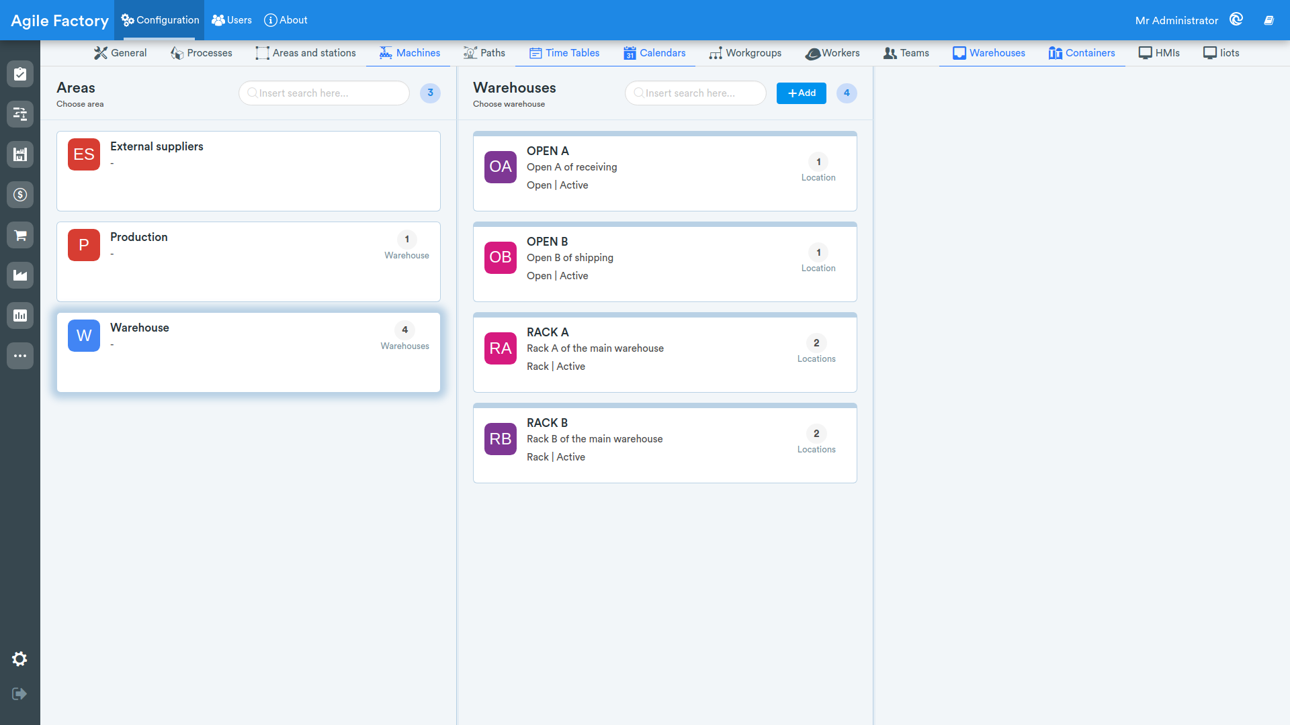Open the dollar costs sidebar icon
1290x725 pixels.
tap(20, 195)
